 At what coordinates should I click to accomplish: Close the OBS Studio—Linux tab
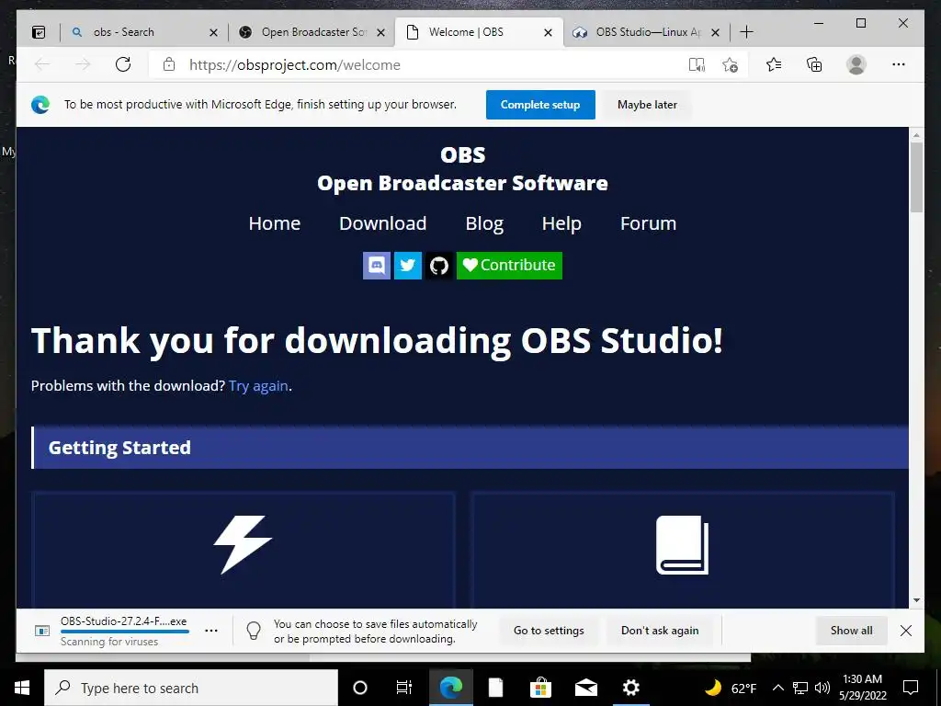(x=715, y=32)
